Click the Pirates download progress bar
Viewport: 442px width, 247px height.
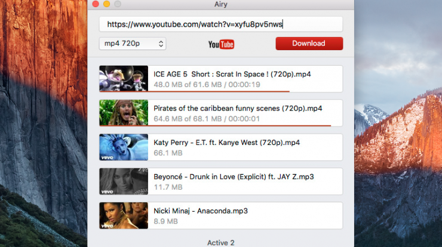click(x=215, y=126)
